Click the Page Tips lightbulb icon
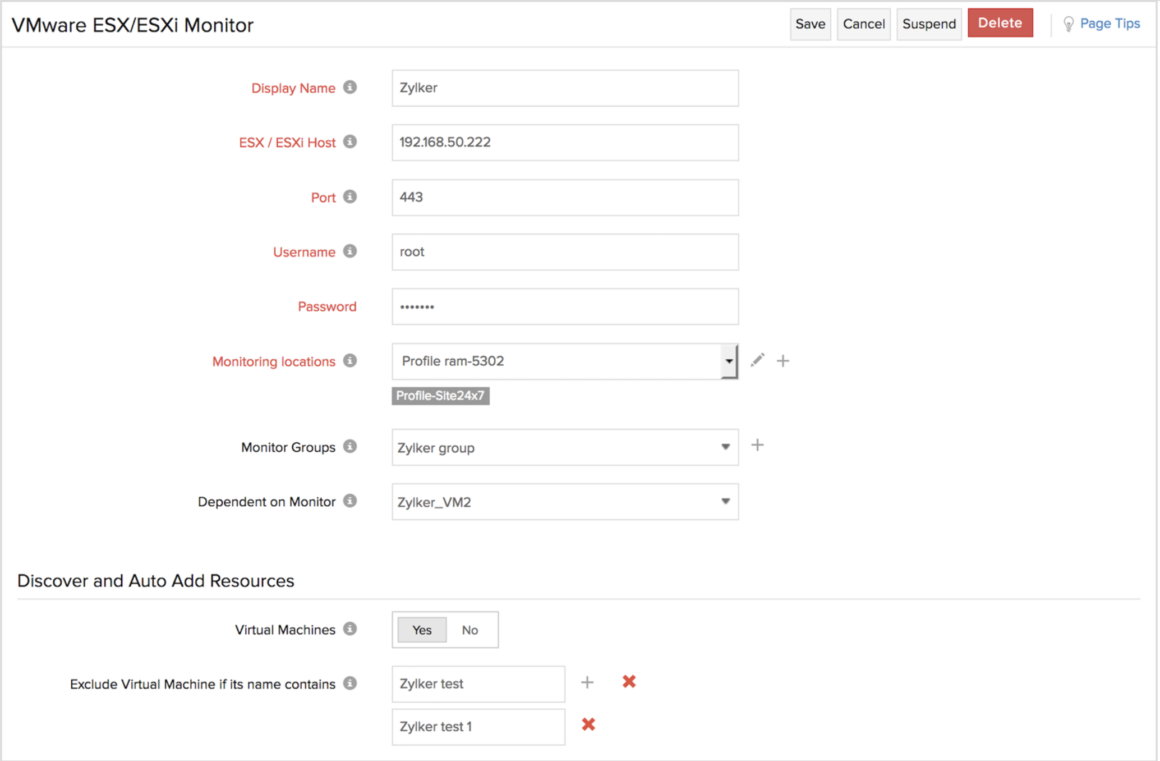Image resolution: width=1160 pixels, height=761 pixels. (1068, 24)
